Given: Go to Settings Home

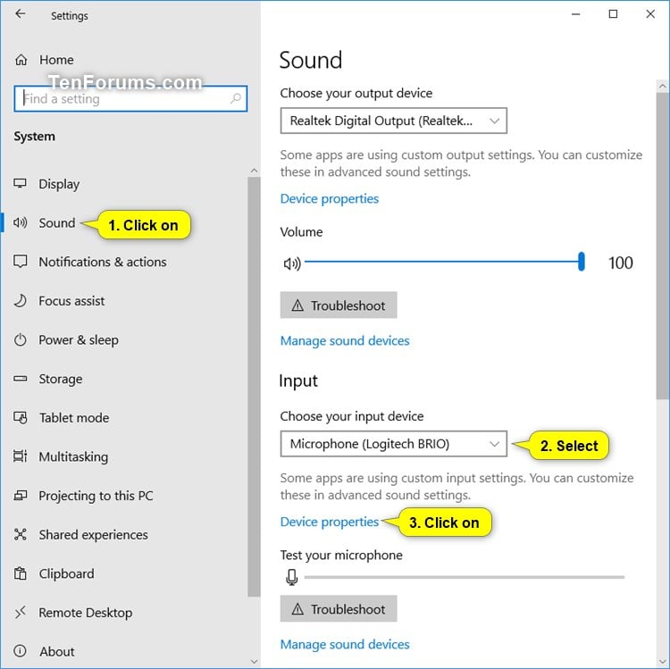Looking at the screenshot, I should 56,60.
